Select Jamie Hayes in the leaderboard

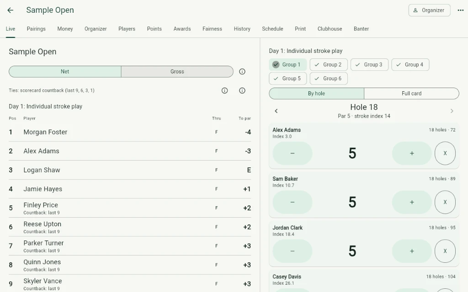point(130,189)
